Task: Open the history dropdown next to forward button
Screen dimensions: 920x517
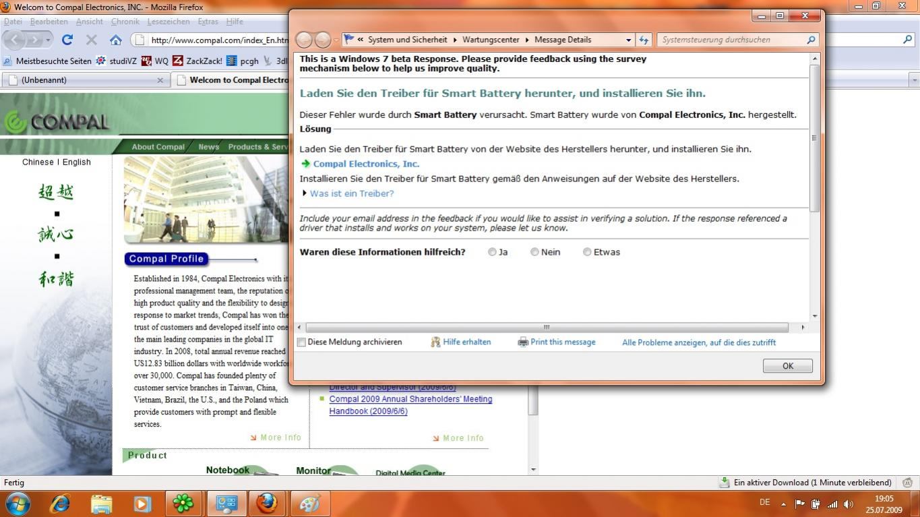Action: point(48,40)
